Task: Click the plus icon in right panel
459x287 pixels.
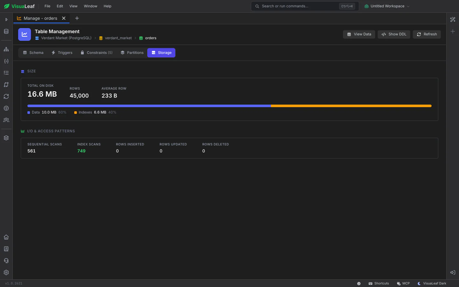Action: point(453,31)
